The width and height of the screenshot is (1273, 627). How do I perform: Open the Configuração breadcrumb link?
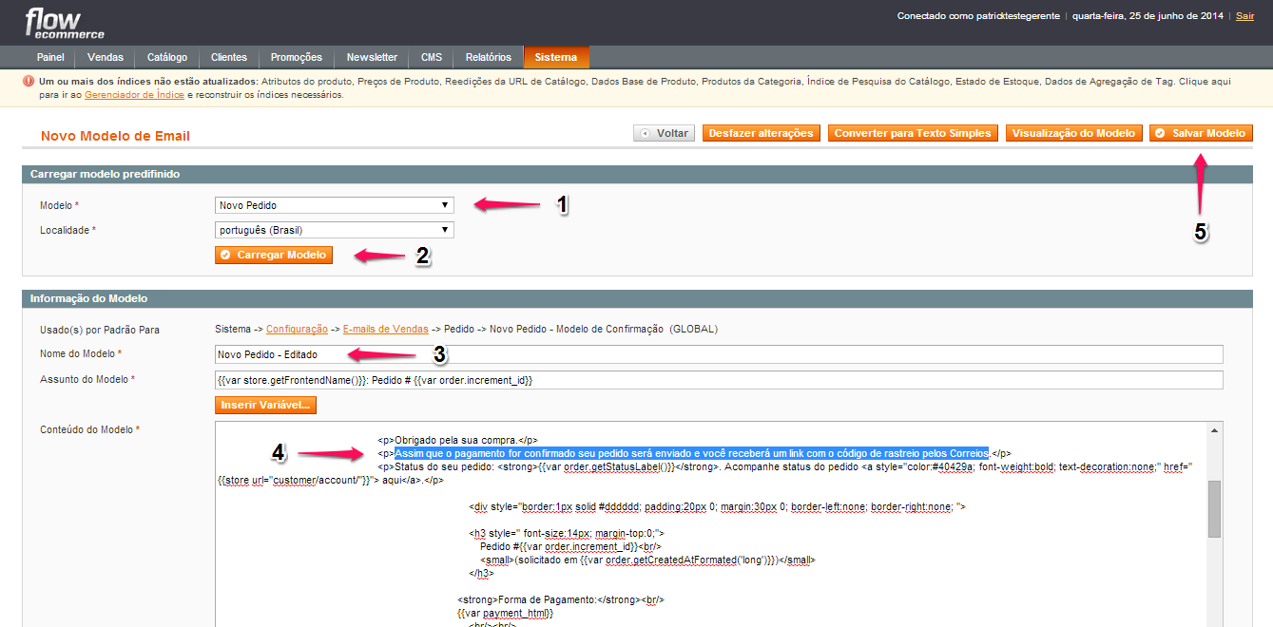point(297,329)
